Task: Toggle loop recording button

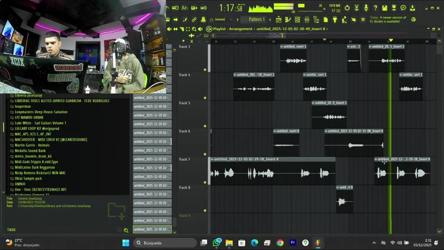Action: [204, 8]
